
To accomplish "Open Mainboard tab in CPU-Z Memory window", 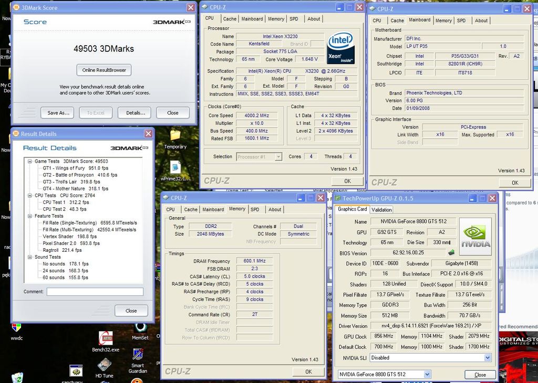I will click(213, 209).
